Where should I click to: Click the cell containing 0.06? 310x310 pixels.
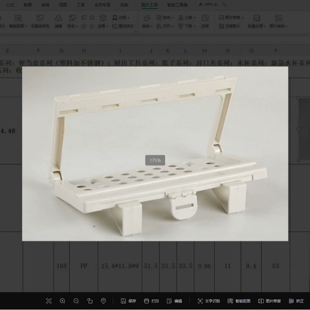pyautogui.click(x=204, y=266)
